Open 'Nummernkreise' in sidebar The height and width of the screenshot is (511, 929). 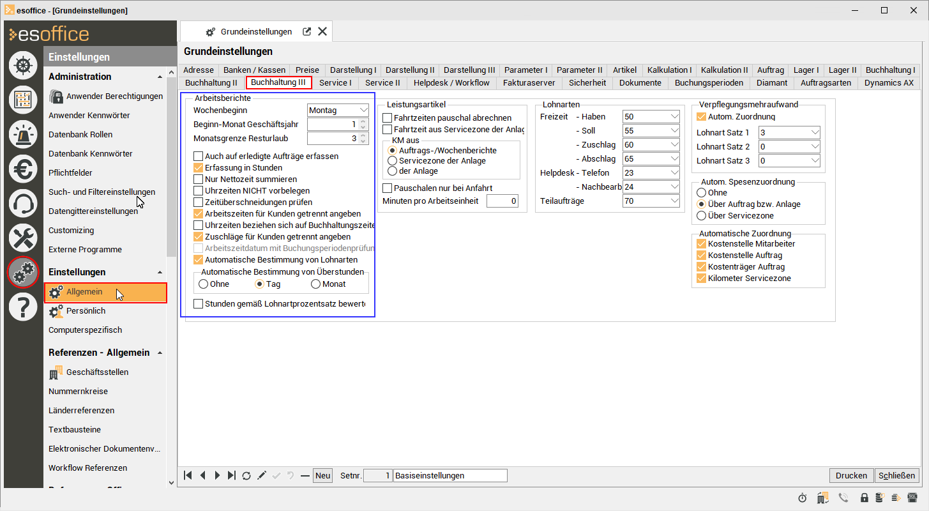[x=78, y=392]
